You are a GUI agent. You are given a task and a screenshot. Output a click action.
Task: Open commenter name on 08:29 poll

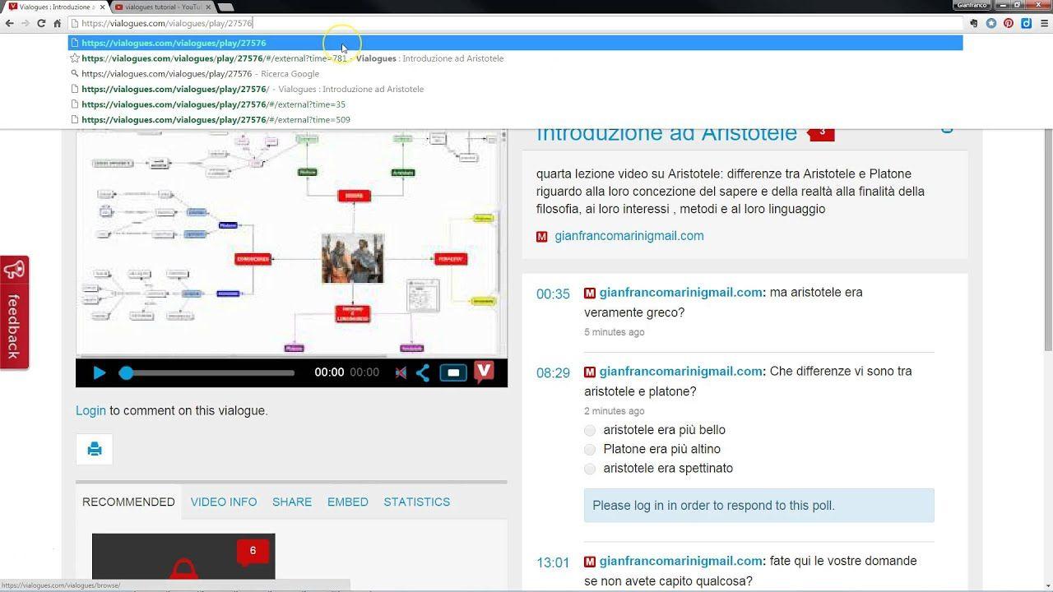coord(680,371)
